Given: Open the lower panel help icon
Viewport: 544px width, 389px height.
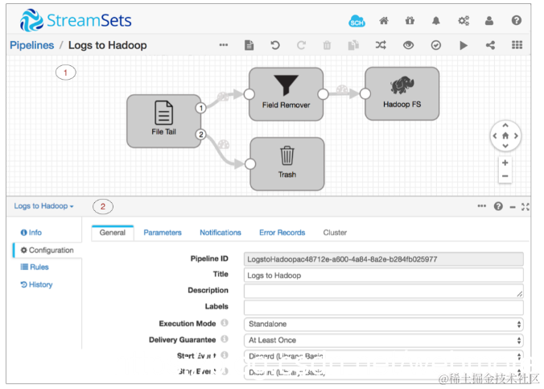Looking at the screenshot, I should 498,206.
